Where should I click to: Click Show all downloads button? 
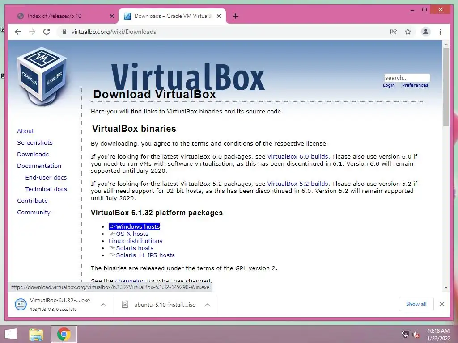416,304
